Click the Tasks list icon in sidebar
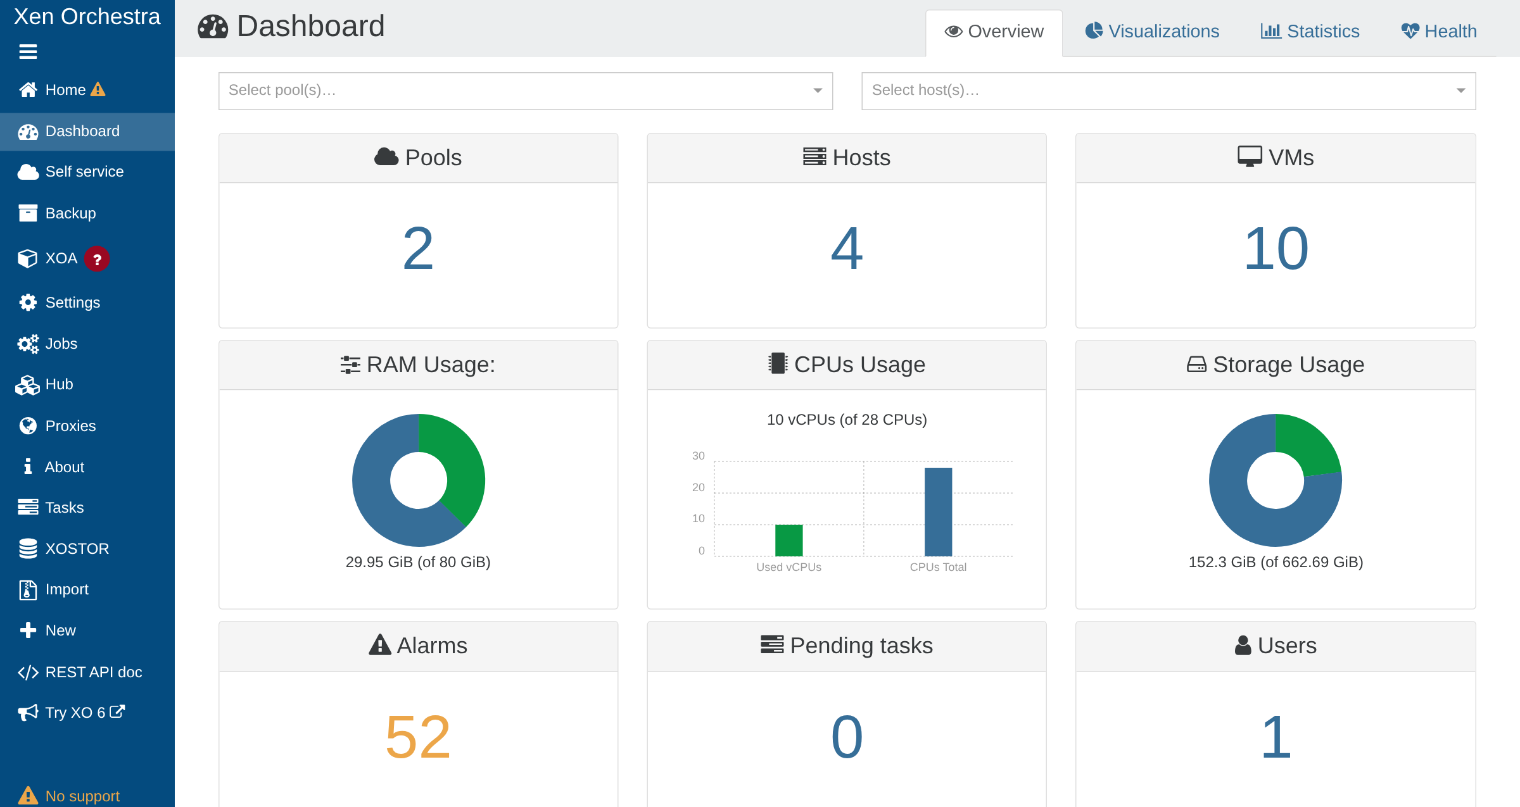 point(28,507)
